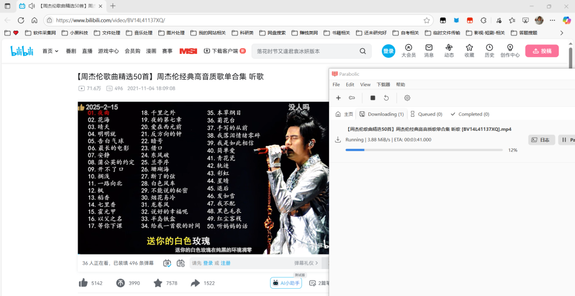Stop all downloads with the square icon
The image size is (575, 296).
tap(373, 98)
